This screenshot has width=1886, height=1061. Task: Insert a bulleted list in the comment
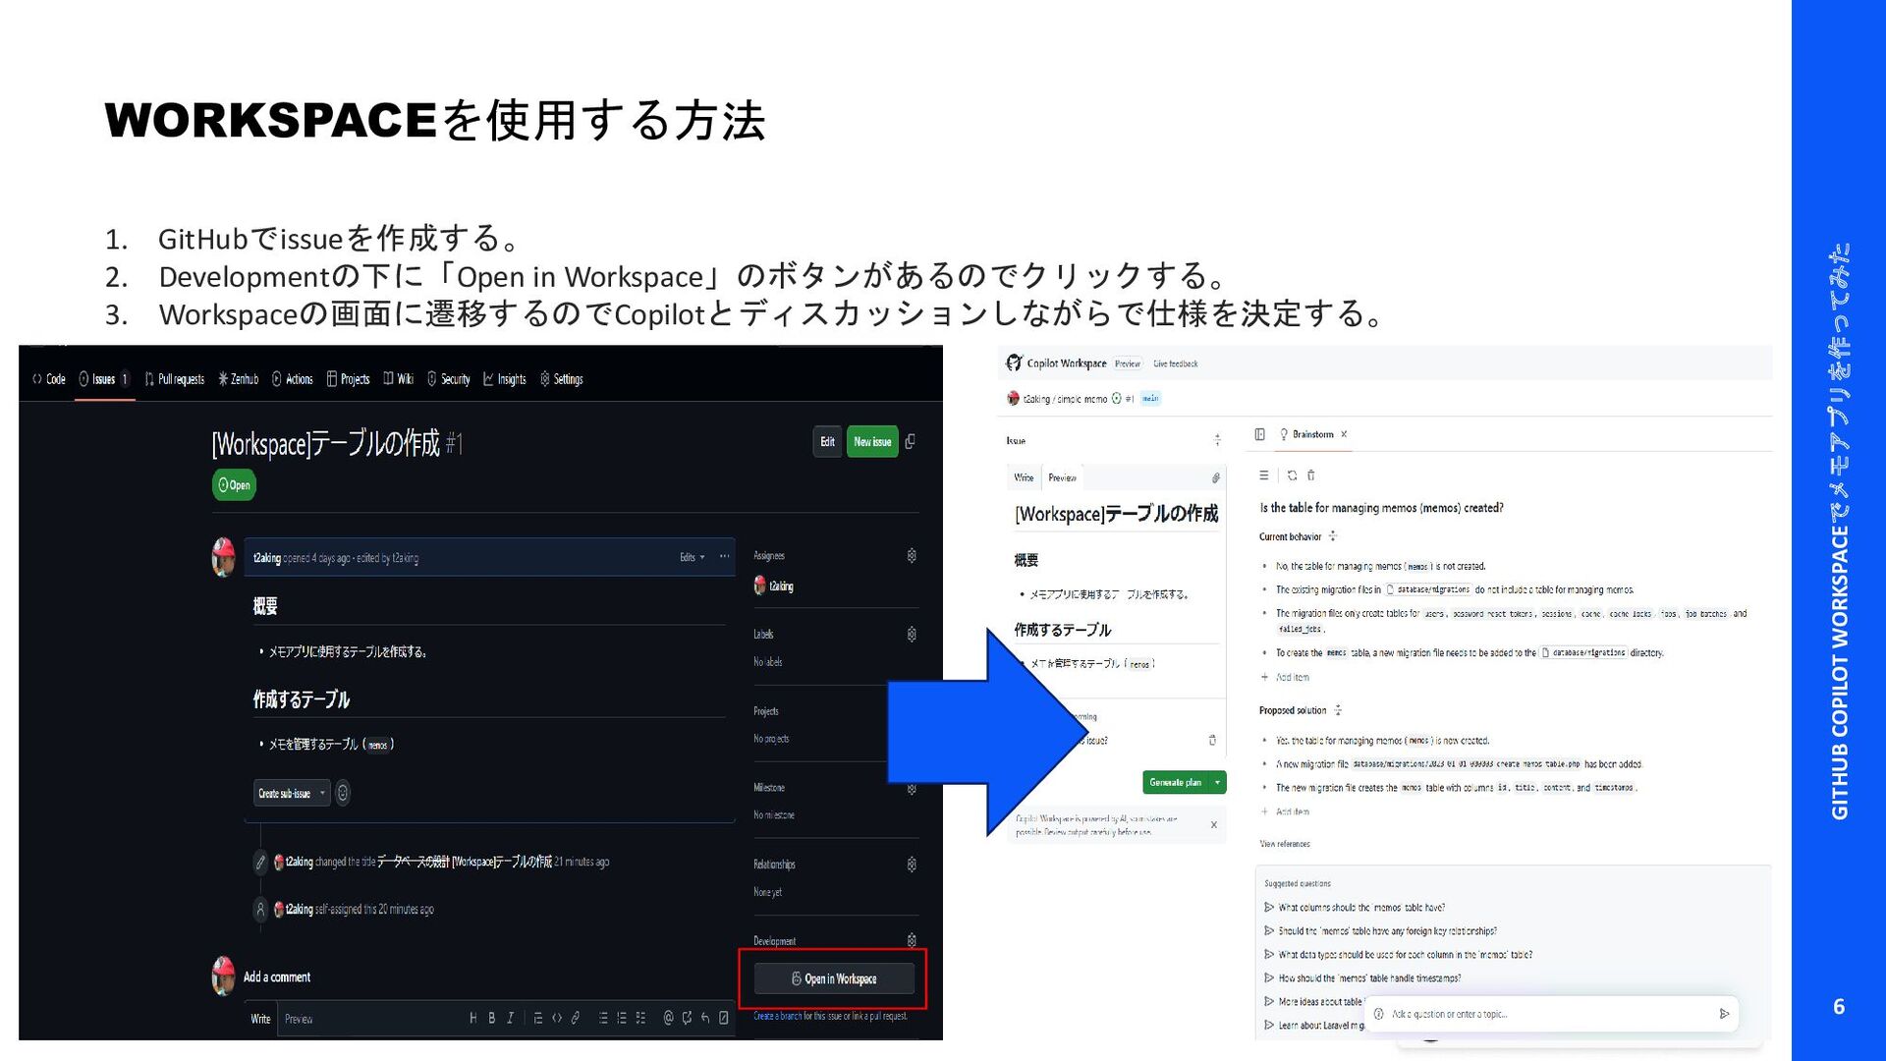point(603,1018)
